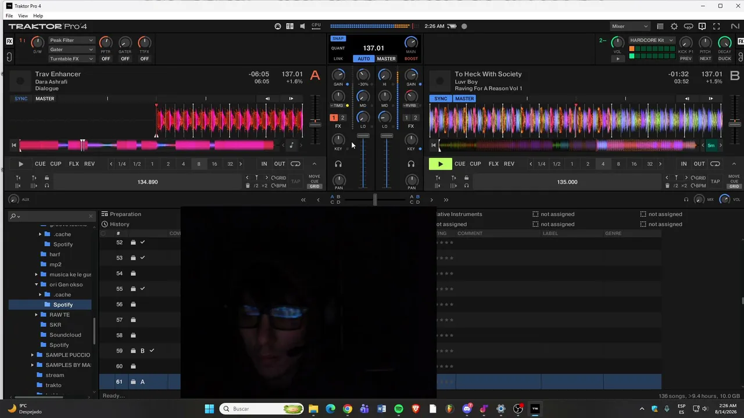
Task: Open the Gater effect dropdown
Action: [71, 49]
